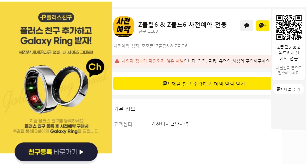The width and height of the screenshot is (307, 164).
Task: Click the yellow Ch+ add channel icon
Action: pos(262,26)
